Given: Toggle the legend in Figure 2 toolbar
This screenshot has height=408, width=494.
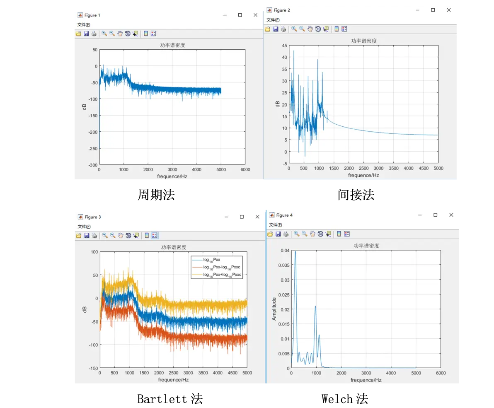Looking at the screenshot, I should click(x=344, y=29).
